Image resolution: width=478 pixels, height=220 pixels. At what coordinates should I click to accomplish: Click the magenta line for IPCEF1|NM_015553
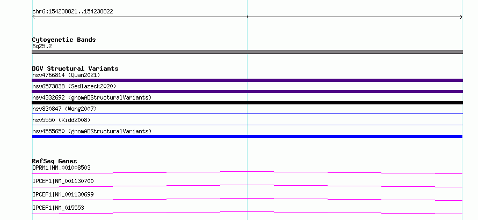tap(247, 213)
